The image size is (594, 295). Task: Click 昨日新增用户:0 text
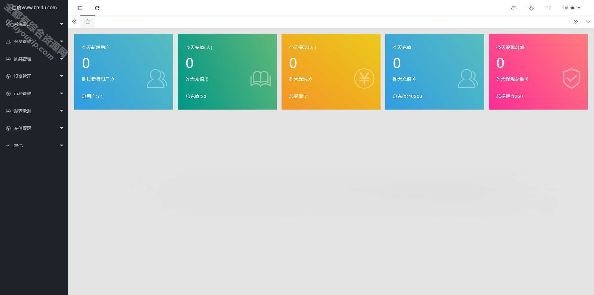[98, 79]
